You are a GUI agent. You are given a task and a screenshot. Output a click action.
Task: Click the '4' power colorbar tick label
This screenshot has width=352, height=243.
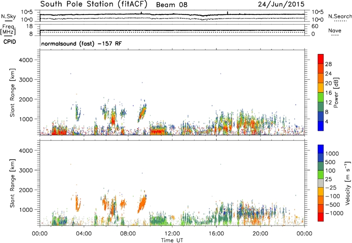[x=326, y=121]
